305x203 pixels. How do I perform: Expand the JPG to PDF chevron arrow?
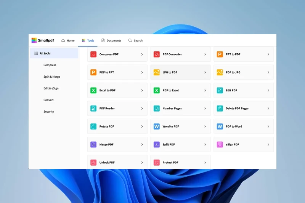click(205, 72)
